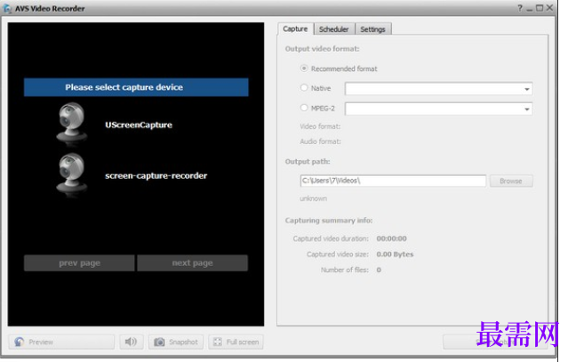Screen dimensions: 576x362
Task: Open the Native format dropdown
Action: click(x=438, y=89)
